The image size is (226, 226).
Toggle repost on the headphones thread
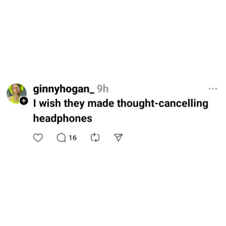(x=95, y=137)
